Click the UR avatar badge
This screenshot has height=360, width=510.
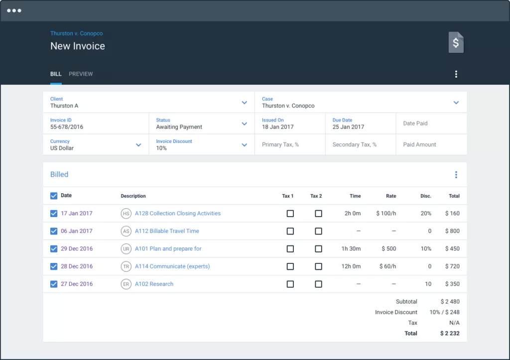coord(126,249)
